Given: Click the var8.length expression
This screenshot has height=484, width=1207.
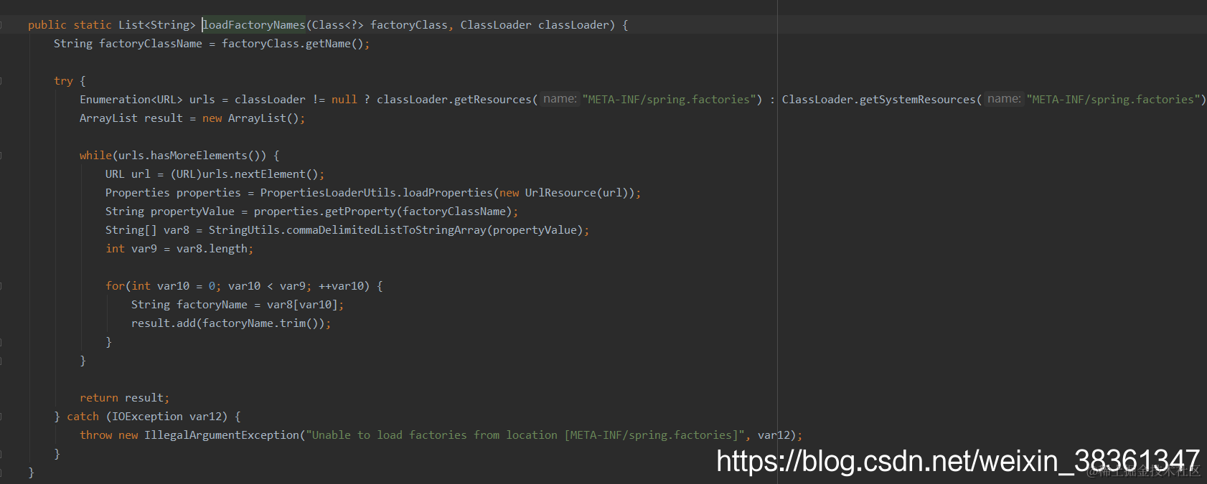Looking at the screenshot, I should [x=212, y=249].
